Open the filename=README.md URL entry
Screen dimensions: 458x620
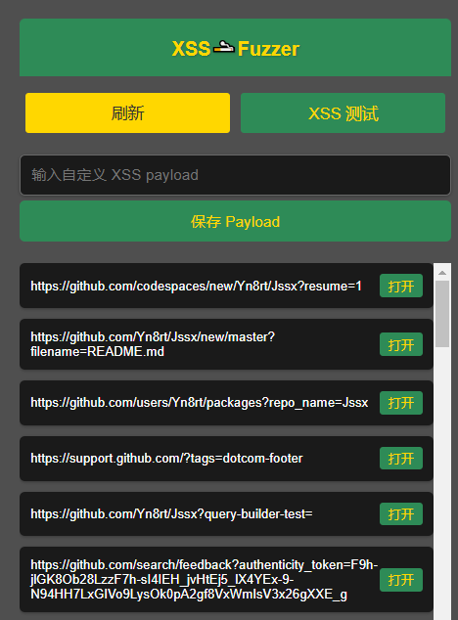point(401,344)
